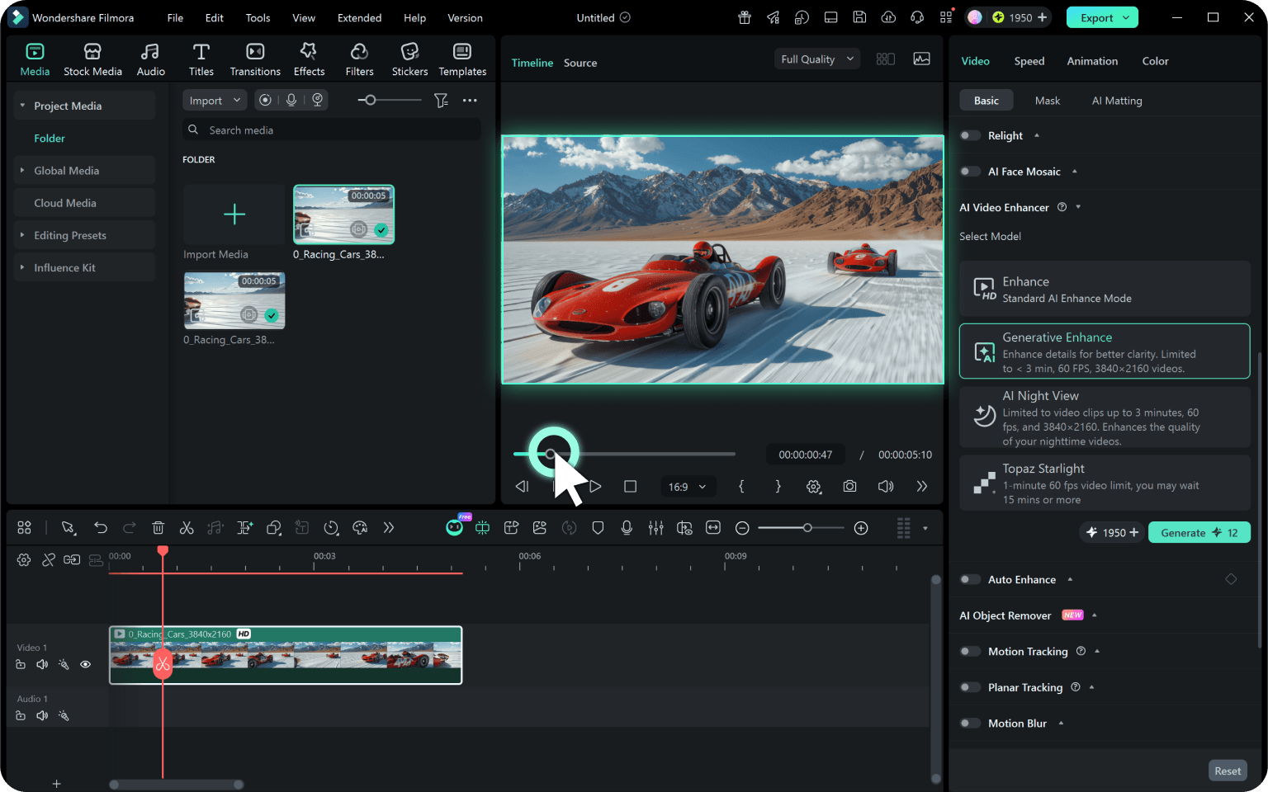Click the timeline zoom in plus icon
This screenshot has height=792, width=1268.
tap(861, 528)
